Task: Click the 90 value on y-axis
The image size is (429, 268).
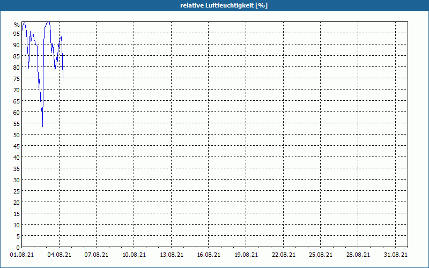Action: 17,44
